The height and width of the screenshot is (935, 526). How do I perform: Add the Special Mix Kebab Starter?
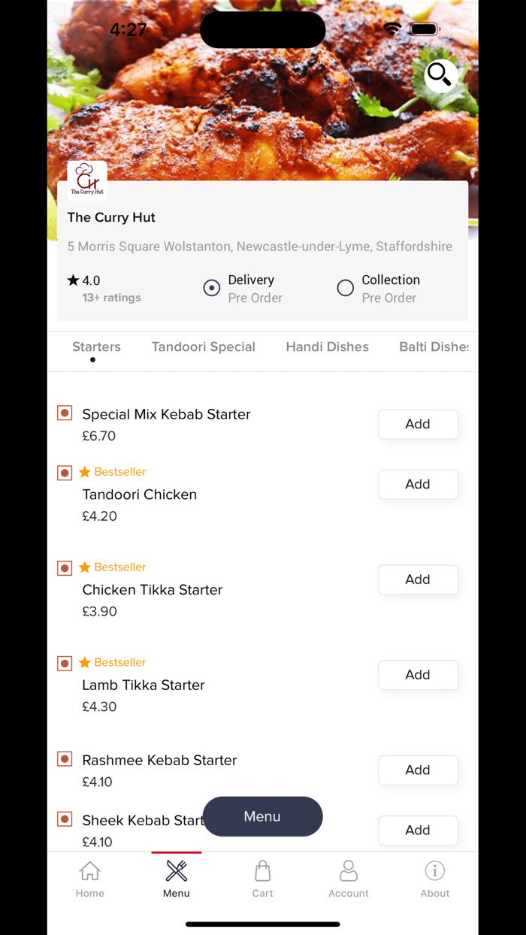coord(418,424)
